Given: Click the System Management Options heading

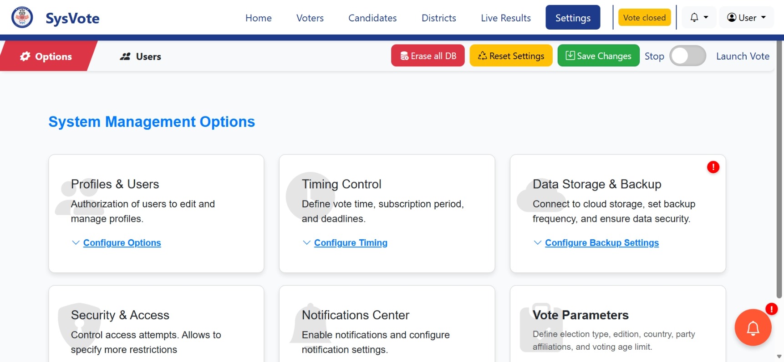Looking at the screenshot, I should (x=152, y=122).
